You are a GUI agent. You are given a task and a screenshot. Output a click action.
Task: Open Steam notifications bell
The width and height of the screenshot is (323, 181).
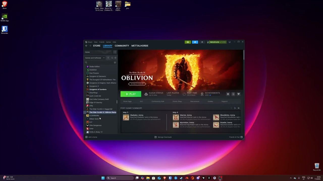[202, 42]
